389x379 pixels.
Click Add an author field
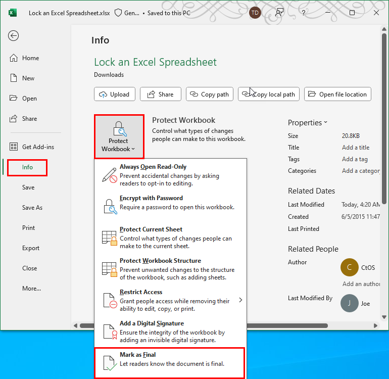(361, 284)
